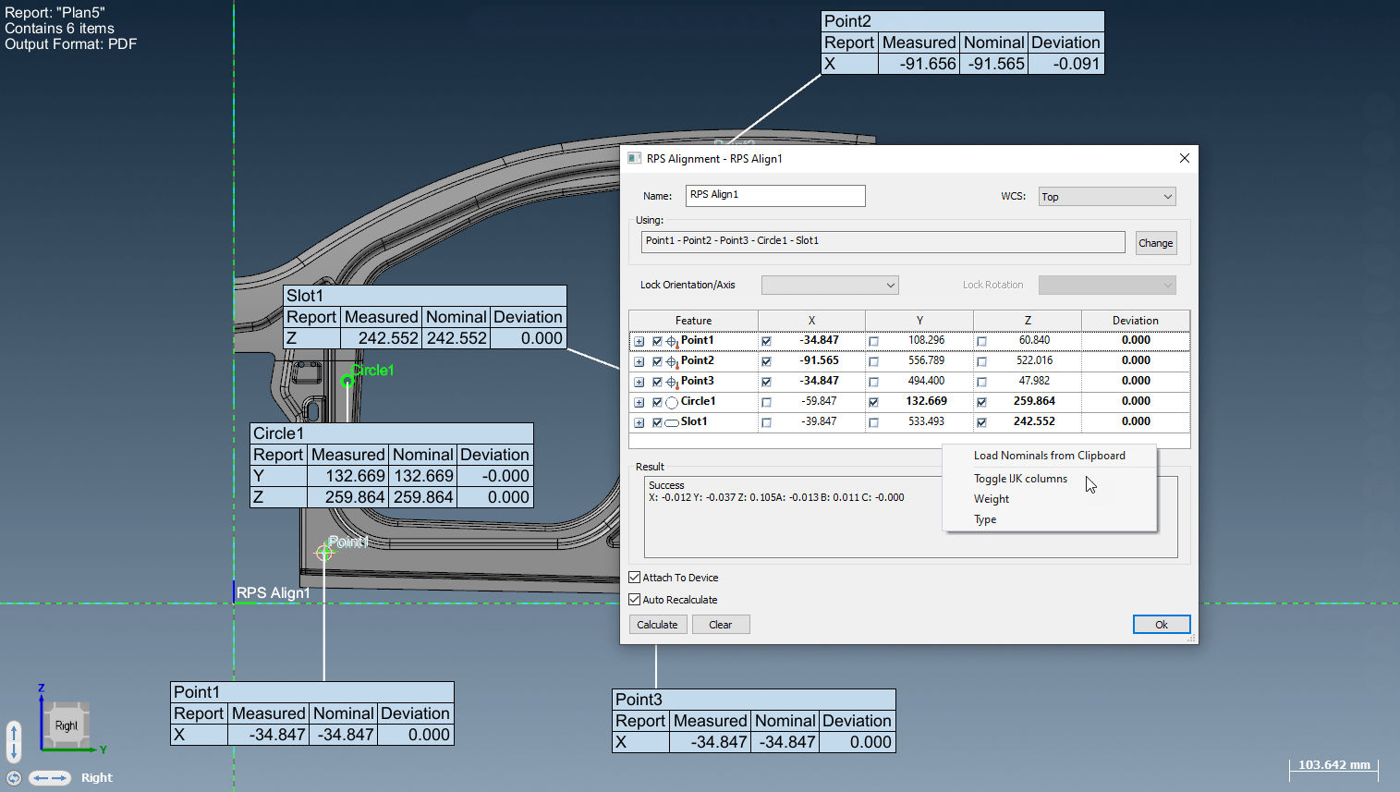
Task: Click the Circle1 feature icon in the table
Action: click(672, 402)
